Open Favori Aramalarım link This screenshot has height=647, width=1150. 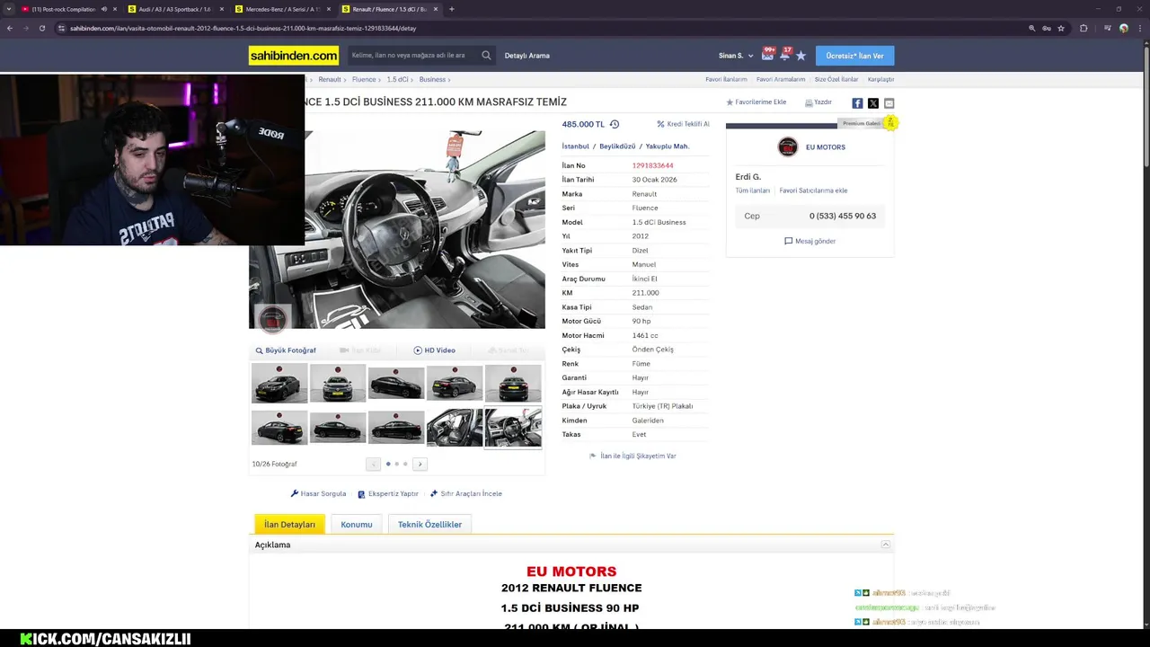(x=781, y=79)
